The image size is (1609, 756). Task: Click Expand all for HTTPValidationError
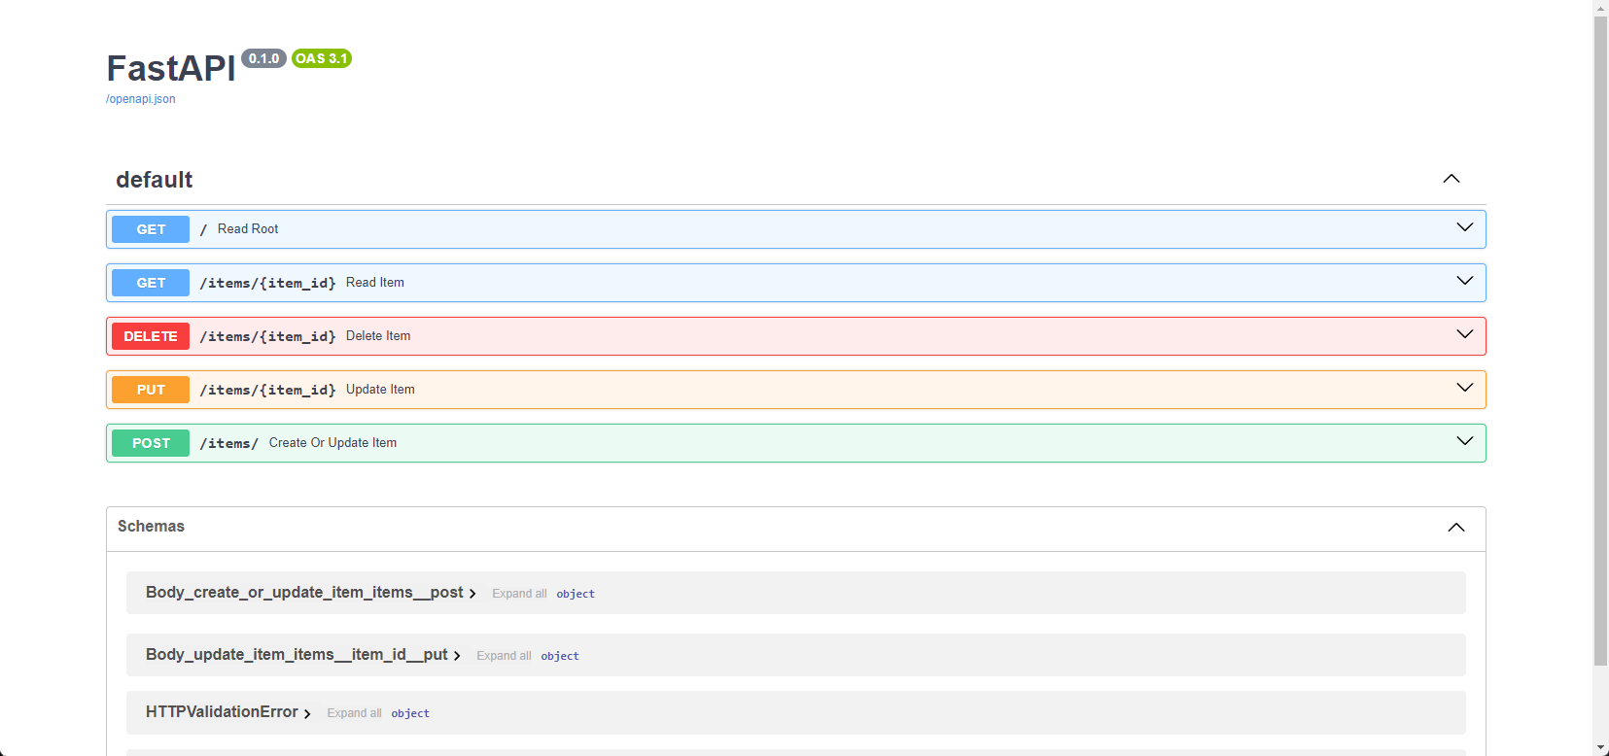[x=354, y=713]
